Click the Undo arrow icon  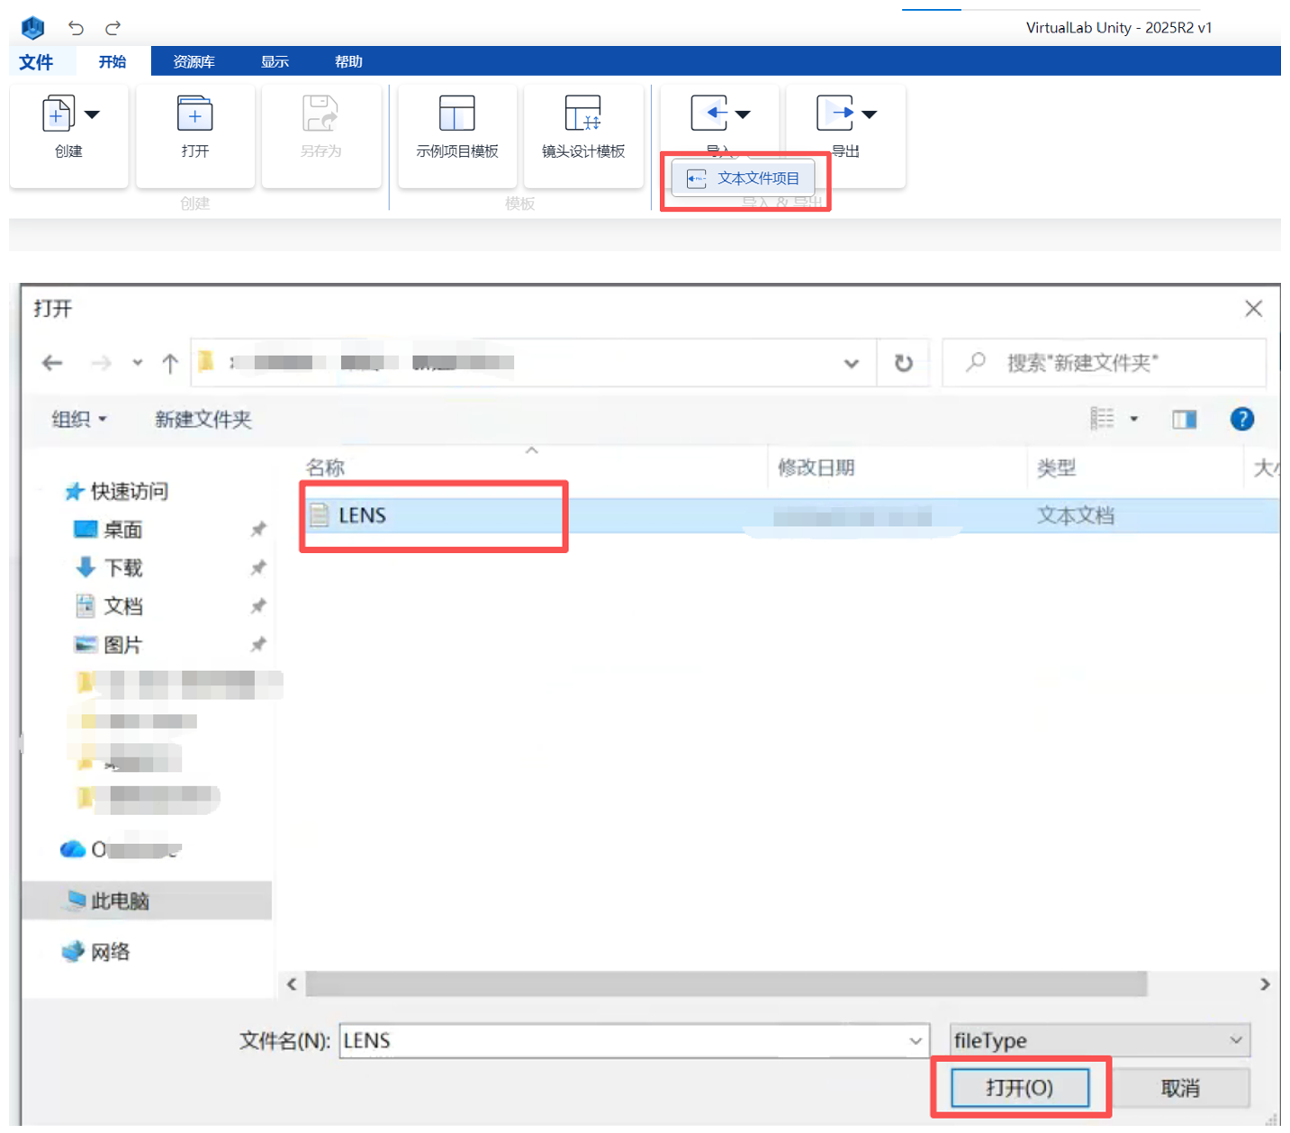coord(76,28)
